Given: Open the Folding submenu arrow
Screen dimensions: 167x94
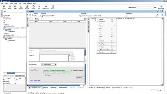Looking at the screenshot, I should point(115,26).
